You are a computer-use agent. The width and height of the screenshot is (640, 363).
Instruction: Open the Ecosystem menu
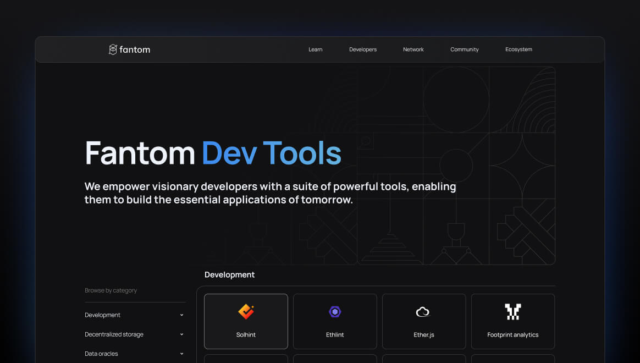tap(518, 49)
